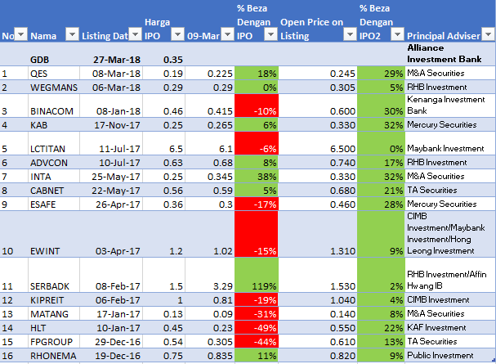Image resolution: width=496 pixels, height=364 pixels.
Task: Select the 1.310 open price for EWINT
Action: [x=318, y=234]
